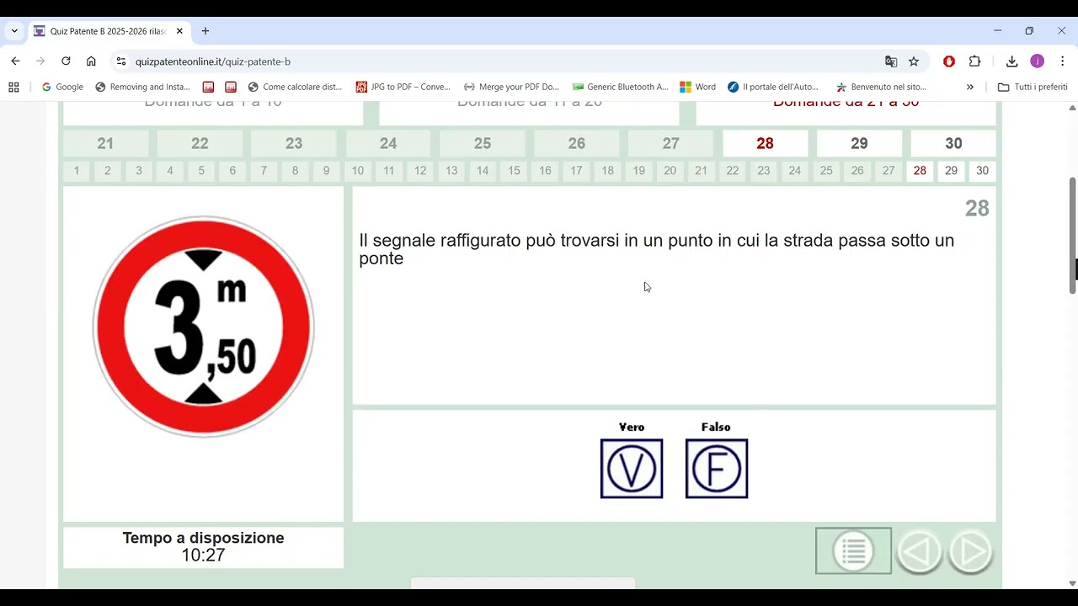Open browser Home page
The image size is (1078, 606).
[x=91, y=61]
